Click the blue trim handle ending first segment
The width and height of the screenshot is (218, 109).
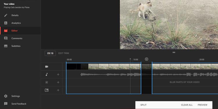(141, 78)
